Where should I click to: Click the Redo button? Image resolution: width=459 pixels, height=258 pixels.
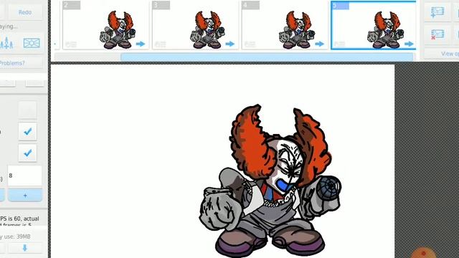25,12
